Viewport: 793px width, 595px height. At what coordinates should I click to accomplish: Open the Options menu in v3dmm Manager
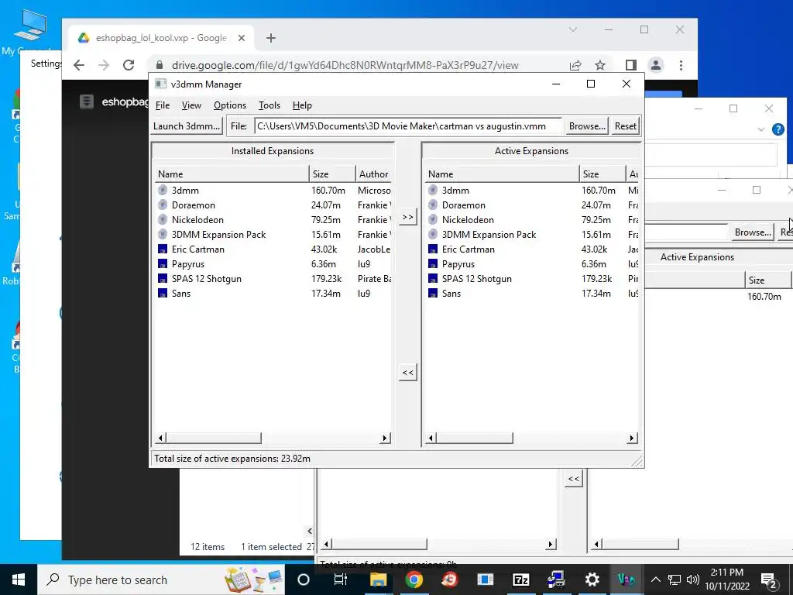[x=229, y=105]
